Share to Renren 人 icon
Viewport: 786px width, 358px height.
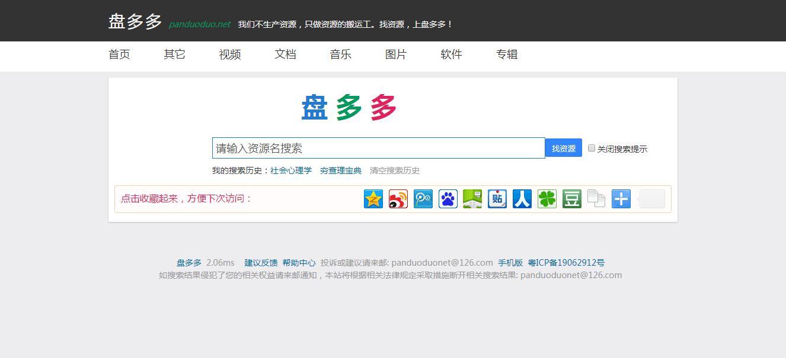pyautogui.click(x=522, y=199)
